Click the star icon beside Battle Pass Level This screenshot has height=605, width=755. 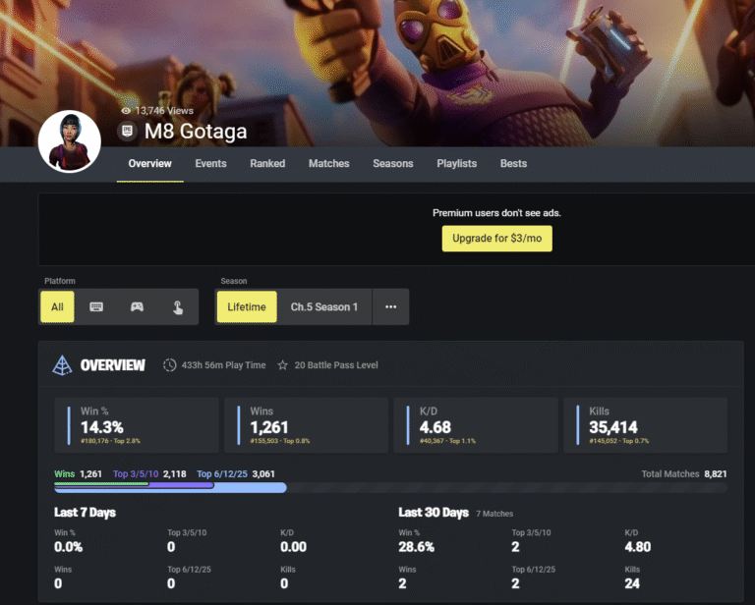pyautogui.click(x=283, y=365)
